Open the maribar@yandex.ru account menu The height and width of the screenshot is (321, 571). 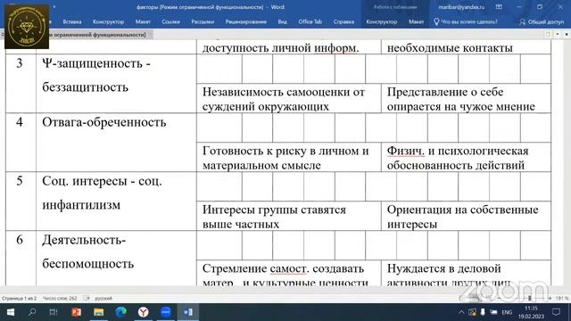tap(461, 7)
